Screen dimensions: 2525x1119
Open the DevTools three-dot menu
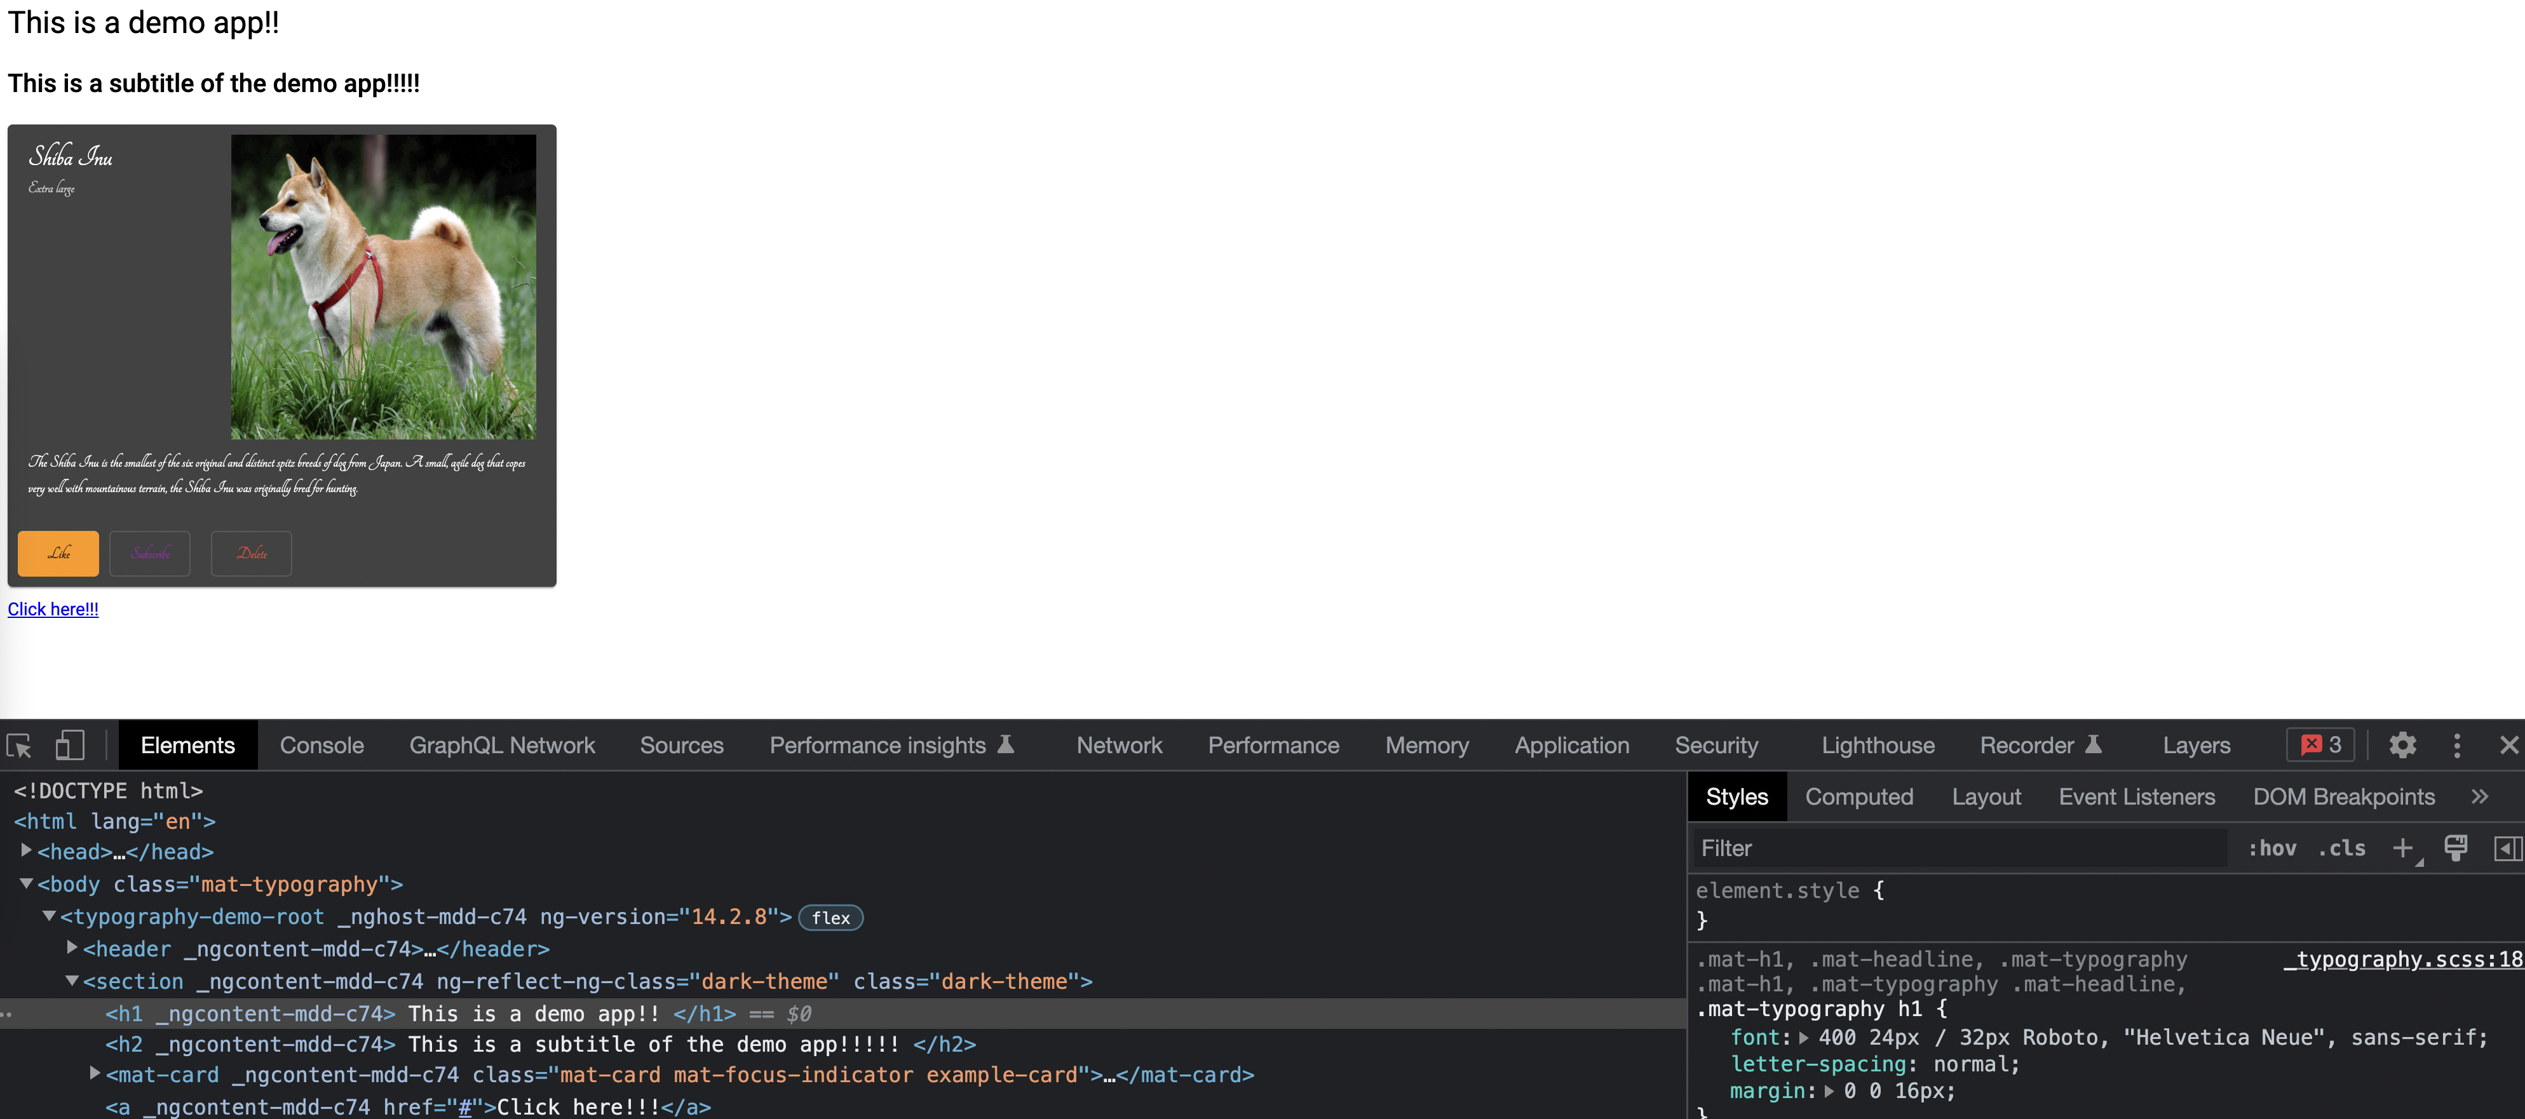coord(2456,746)
